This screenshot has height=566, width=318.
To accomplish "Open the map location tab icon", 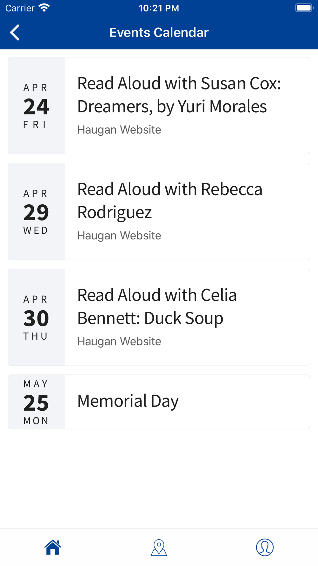I will pos(159,547).
